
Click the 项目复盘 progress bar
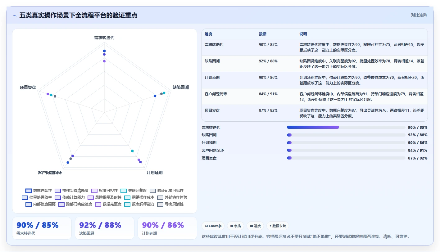(x=346, y=158)
